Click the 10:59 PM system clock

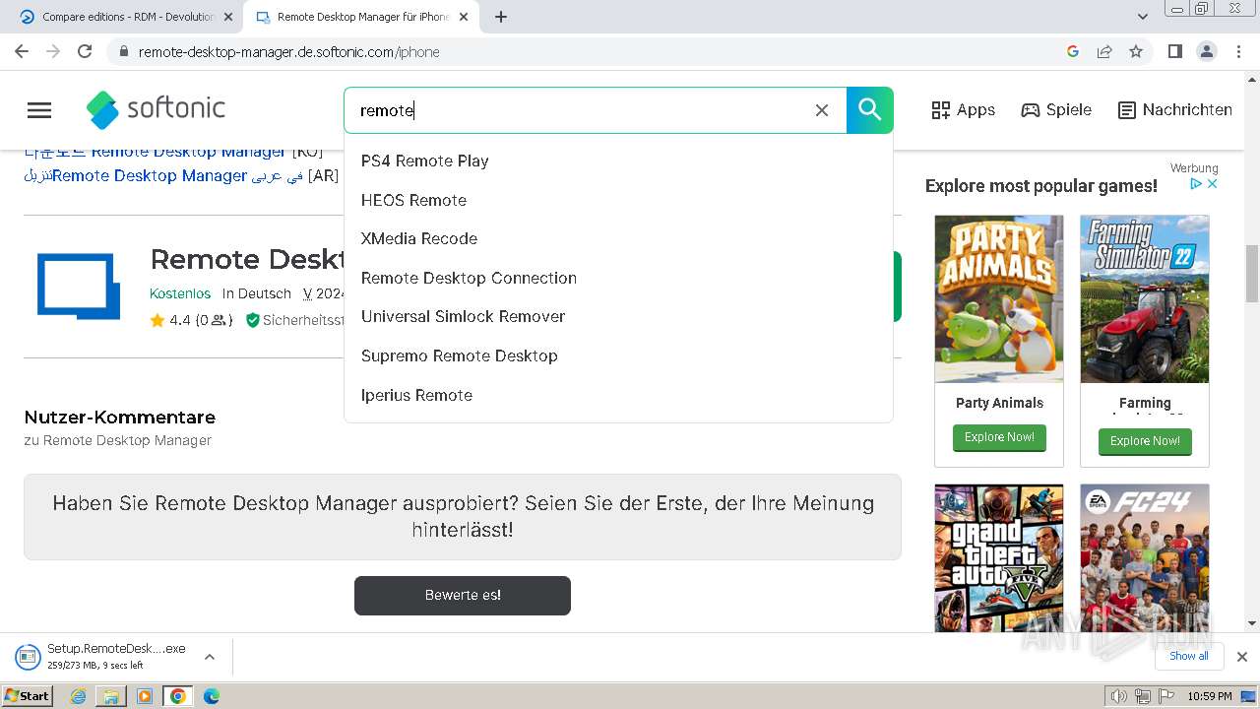(x=1210, y=696)
